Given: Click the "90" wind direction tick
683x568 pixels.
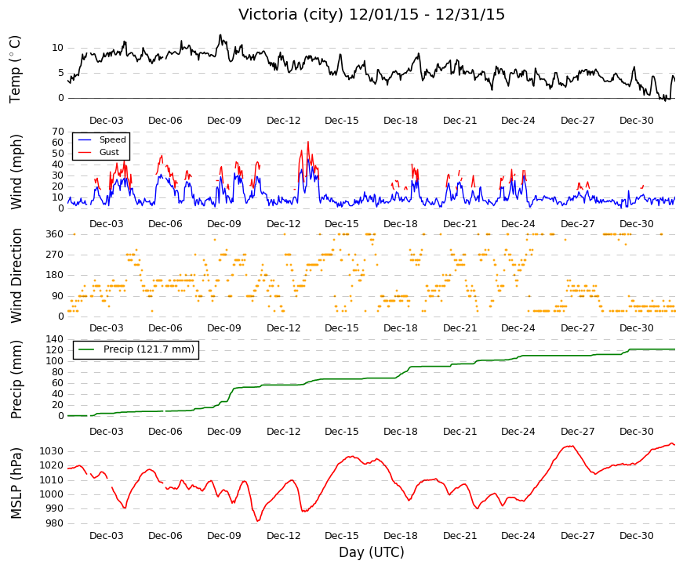Looking at the screenshot, I should [58, 296].
